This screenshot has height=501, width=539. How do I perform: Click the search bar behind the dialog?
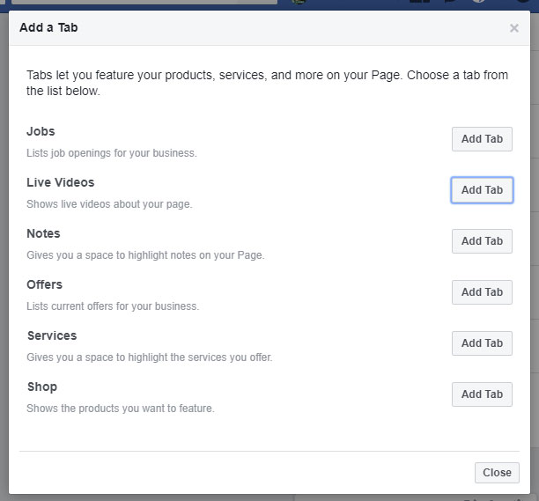click(x=144, y=2)
